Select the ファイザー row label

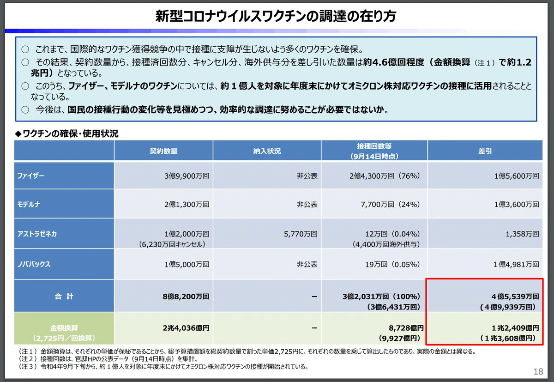(31, 176)
